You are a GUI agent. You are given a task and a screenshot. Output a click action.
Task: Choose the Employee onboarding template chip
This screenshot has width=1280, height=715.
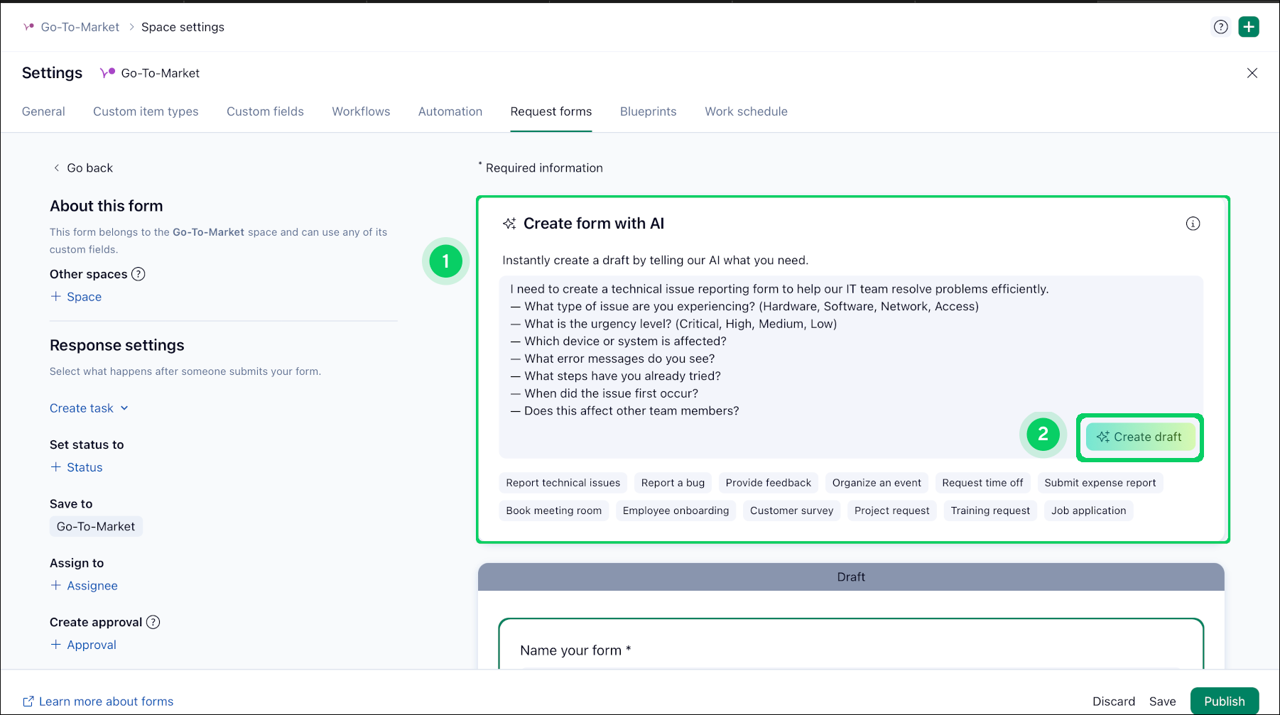[x=675, y=511]
